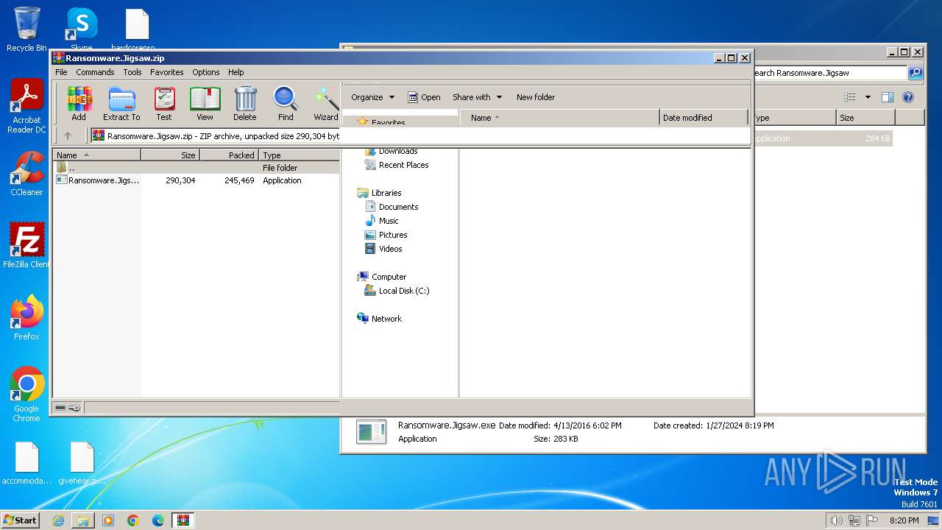This screenshot has height=530, width=942.
Task: Open FileZilla Client desktop icon
Action: pyautogui.click(x=26, y=245)
